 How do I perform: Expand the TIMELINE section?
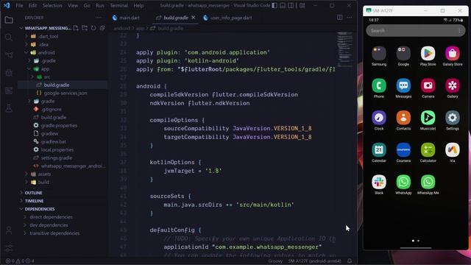click(x=63, y=201)
